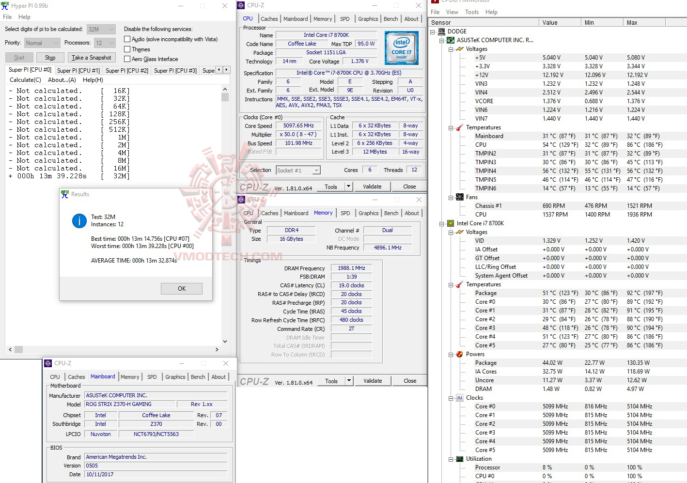This screenshot has width=687, height=483.
Task: Open Graphics tab in CPU-Z Mainboard-tab window
Action: [x=175, y=377]
